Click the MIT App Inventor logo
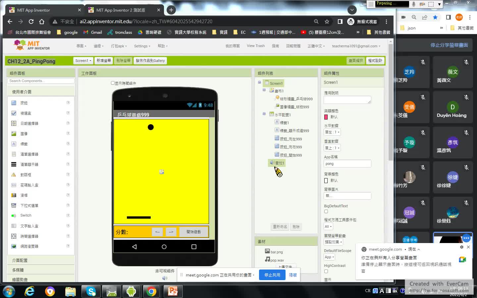Viewport: 477px width, 298px height. click(32, 45)
